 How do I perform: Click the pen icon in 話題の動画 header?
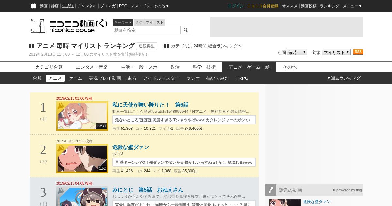click(x=271, y=190)
